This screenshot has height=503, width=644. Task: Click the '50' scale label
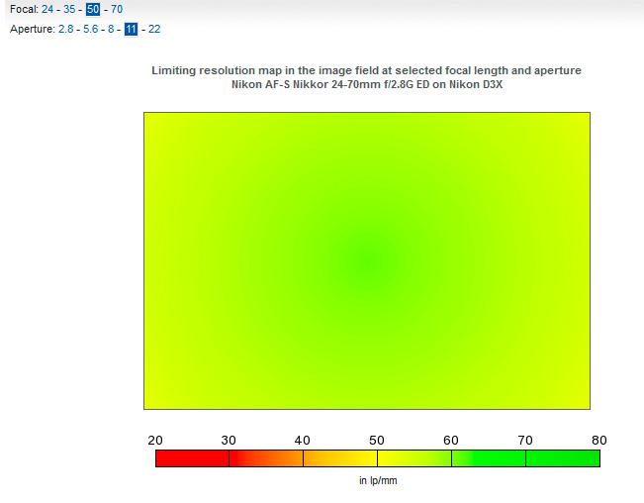[x=377, y=440]
